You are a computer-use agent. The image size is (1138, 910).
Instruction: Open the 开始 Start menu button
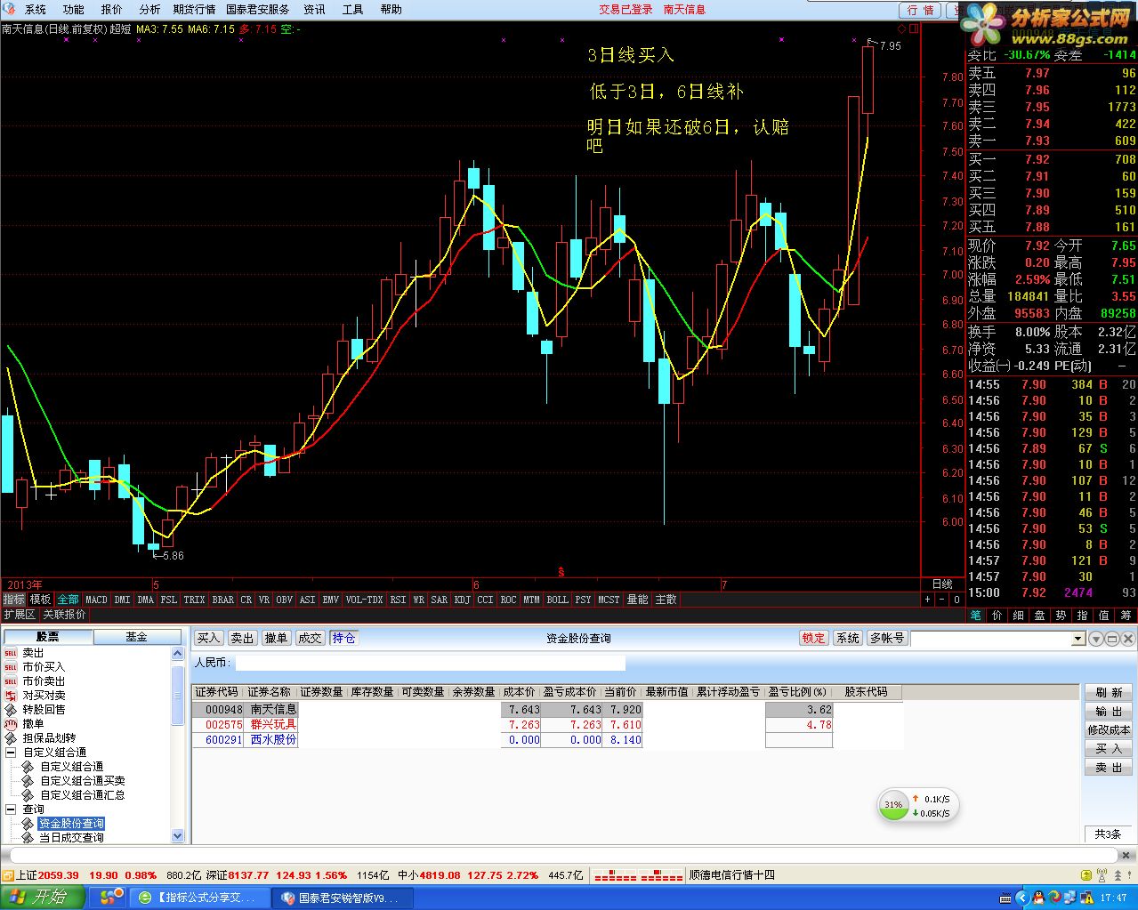tap(43, 898)
